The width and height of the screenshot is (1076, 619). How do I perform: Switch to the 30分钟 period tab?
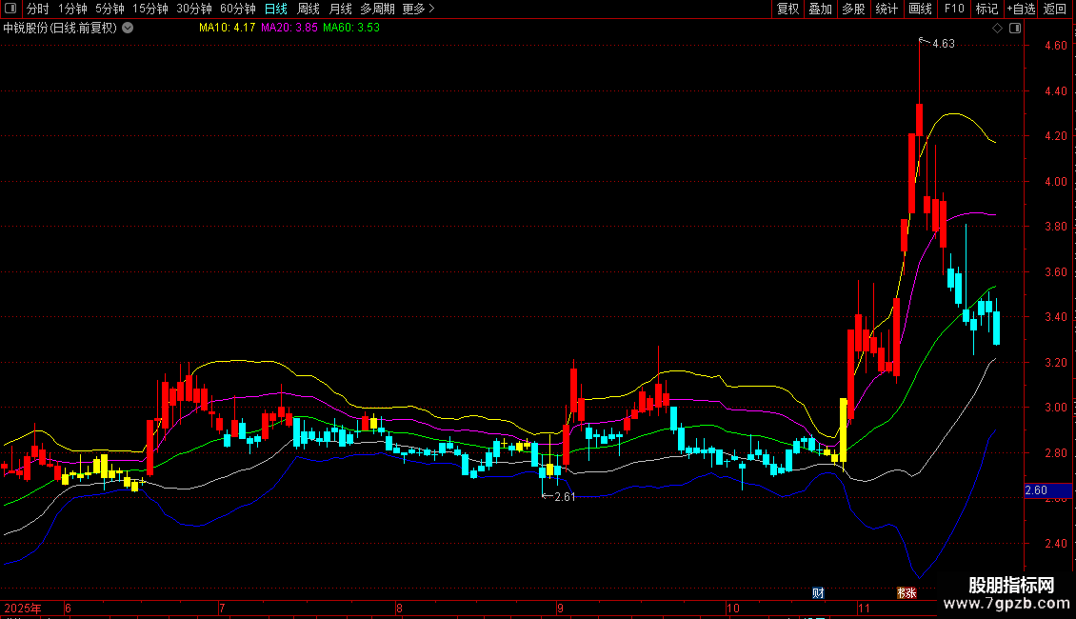pyautogui.click(x=193, y=9)
